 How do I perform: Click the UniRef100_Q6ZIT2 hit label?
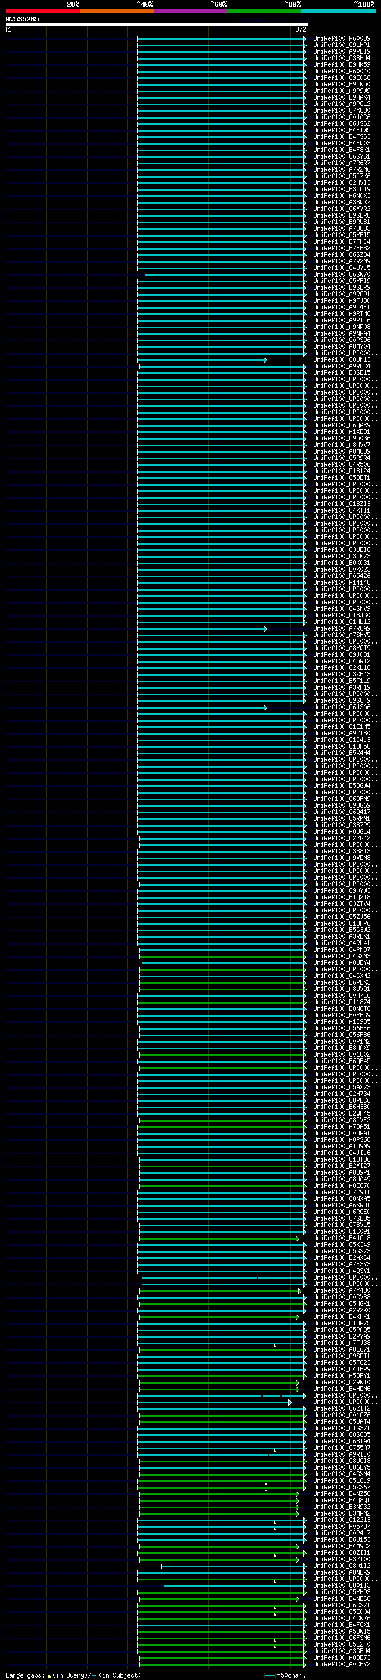pos(342,1409)
